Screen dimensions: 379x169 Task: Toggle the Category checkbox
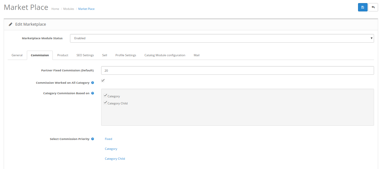click(105, 96)
